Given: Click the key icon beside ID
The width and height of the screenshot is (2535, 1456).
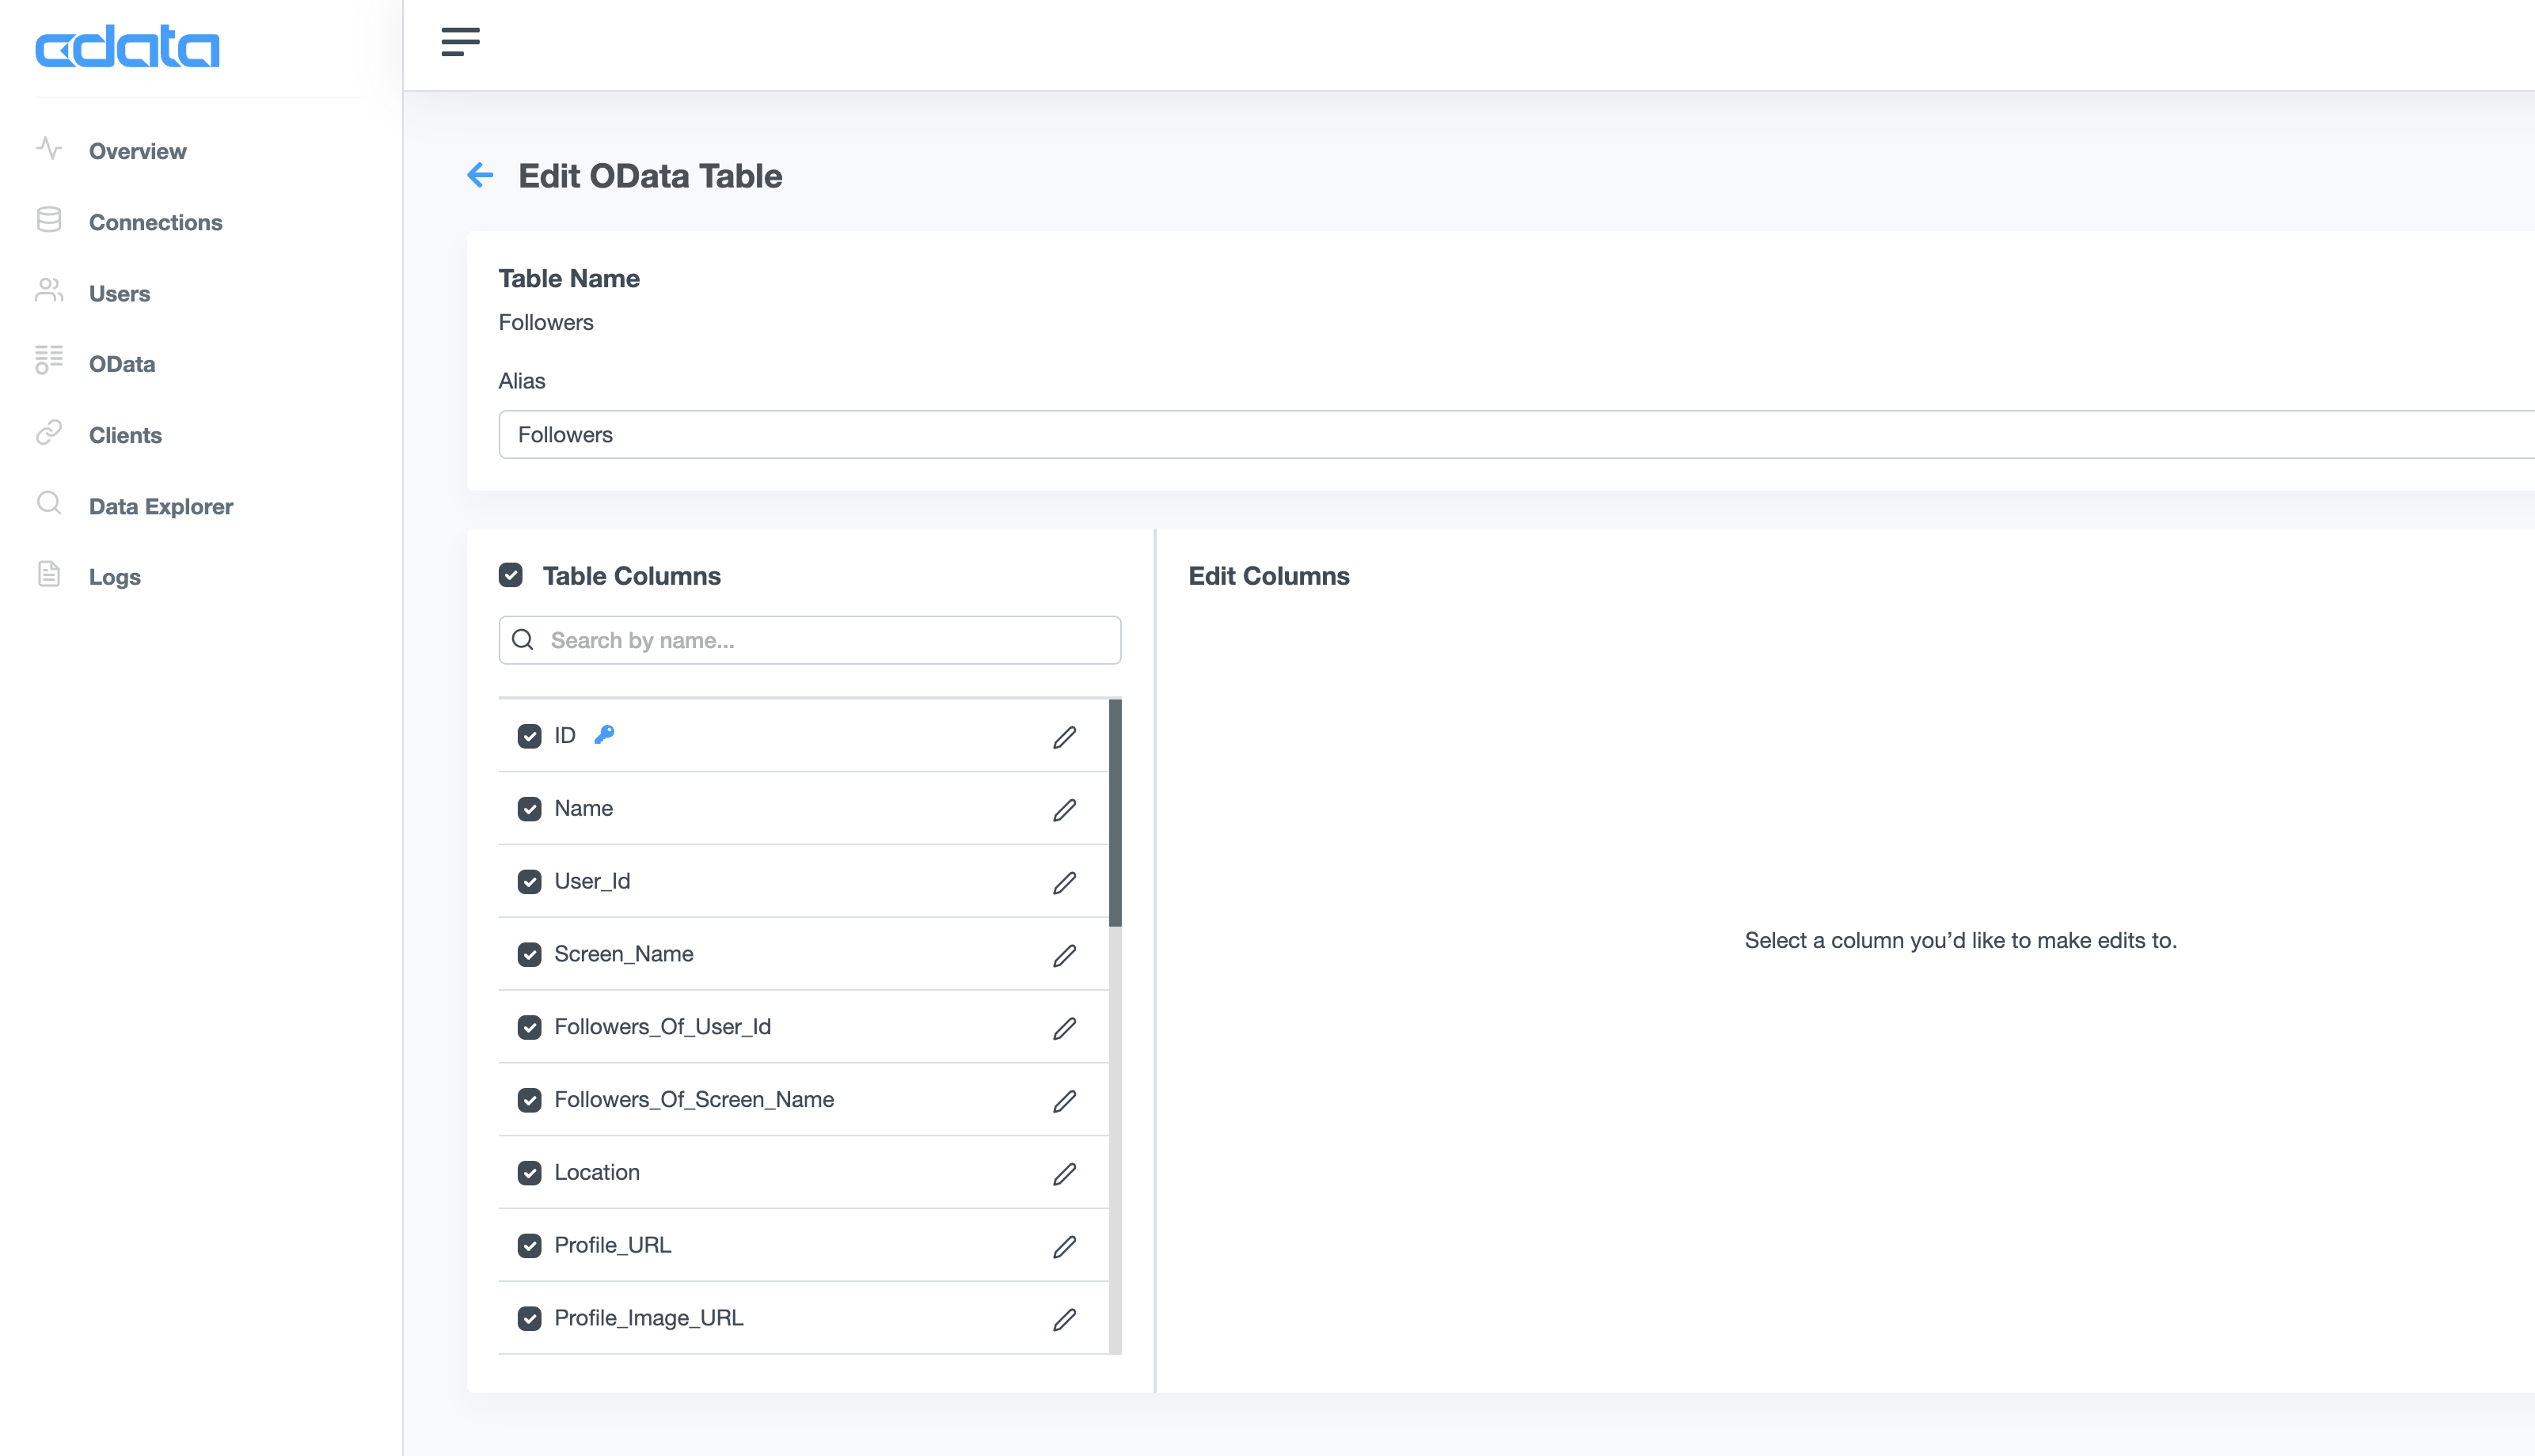Looking at the screenshot, I should [604, 735].
